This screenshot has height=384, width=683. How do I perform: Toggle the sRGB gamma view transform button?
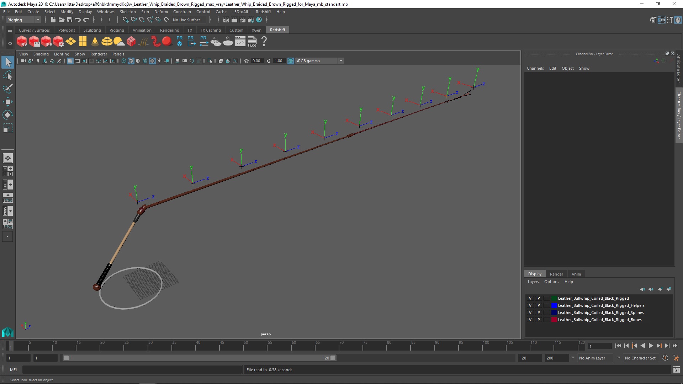(x=291, y=61)
